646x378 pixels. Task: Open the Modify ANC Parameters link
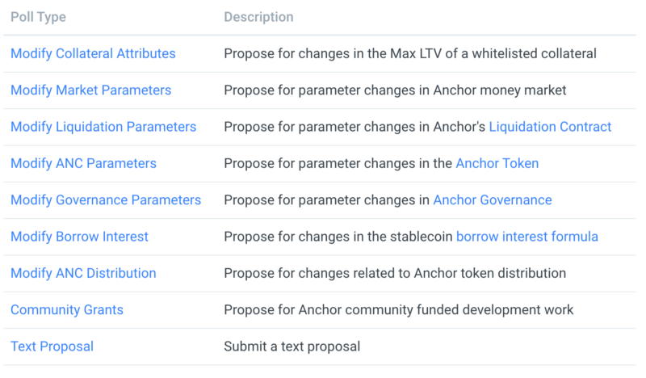point(84,164)
